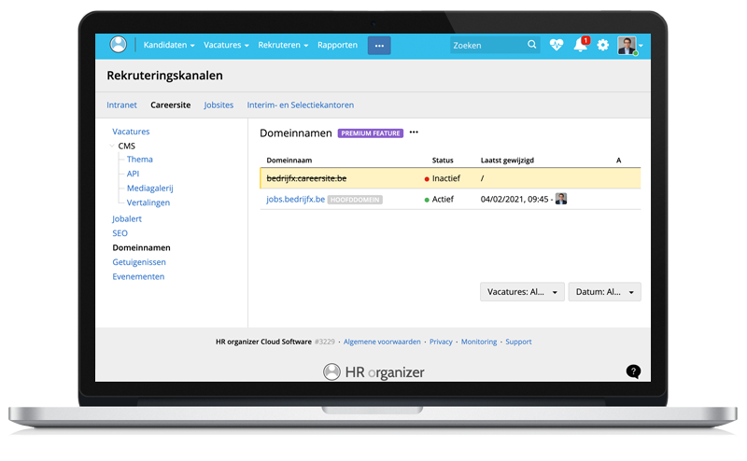Switch to the Intranet tab
Screen dimensions: 747x461
point(122,105)
